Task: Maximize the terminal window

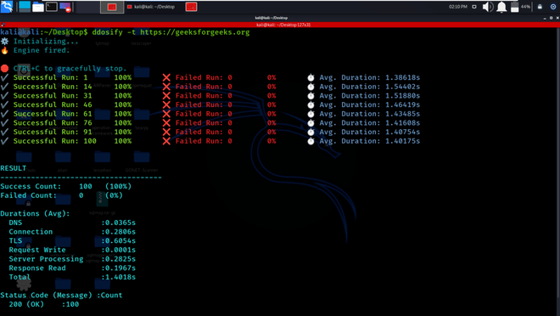Action: (x=551, y=18)
